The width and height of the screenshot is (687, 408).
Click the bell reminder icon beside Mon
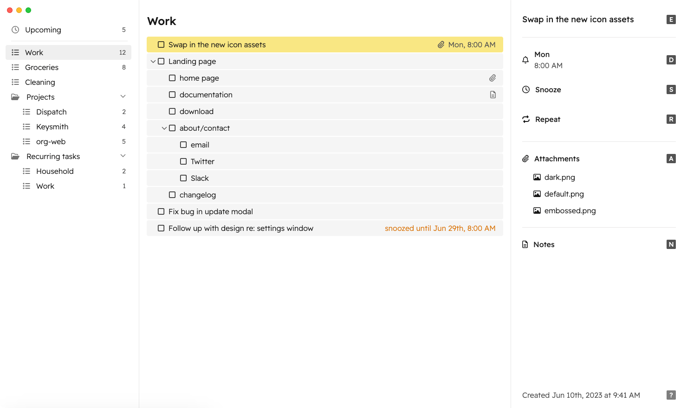525,60
